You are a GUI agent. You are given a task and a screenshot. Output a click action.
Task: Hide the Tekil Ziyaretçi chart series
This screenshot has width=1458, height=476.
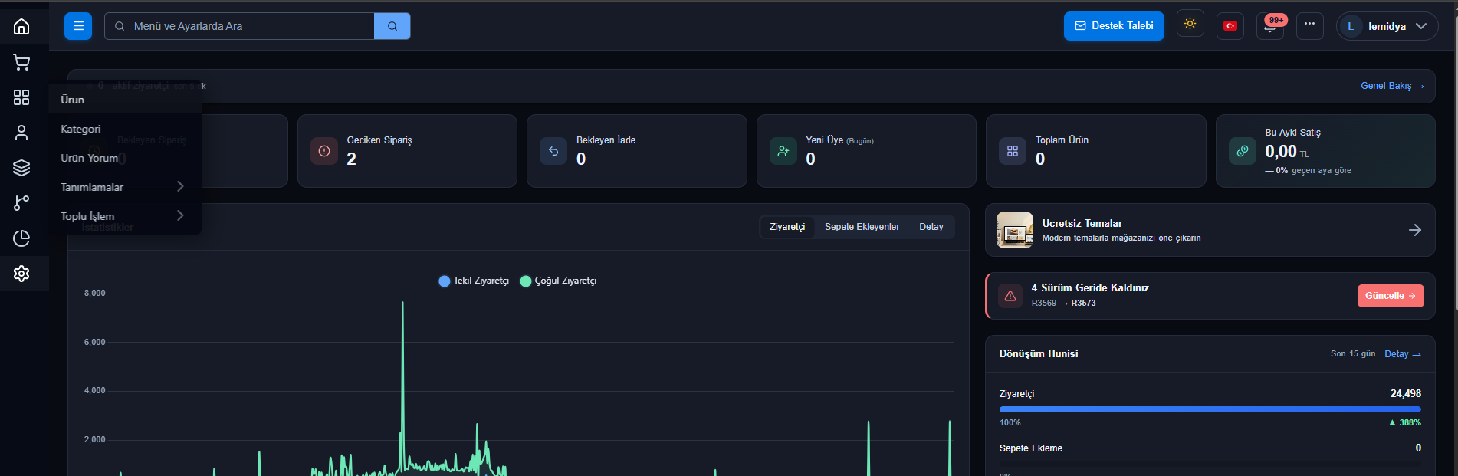[474, 281]
